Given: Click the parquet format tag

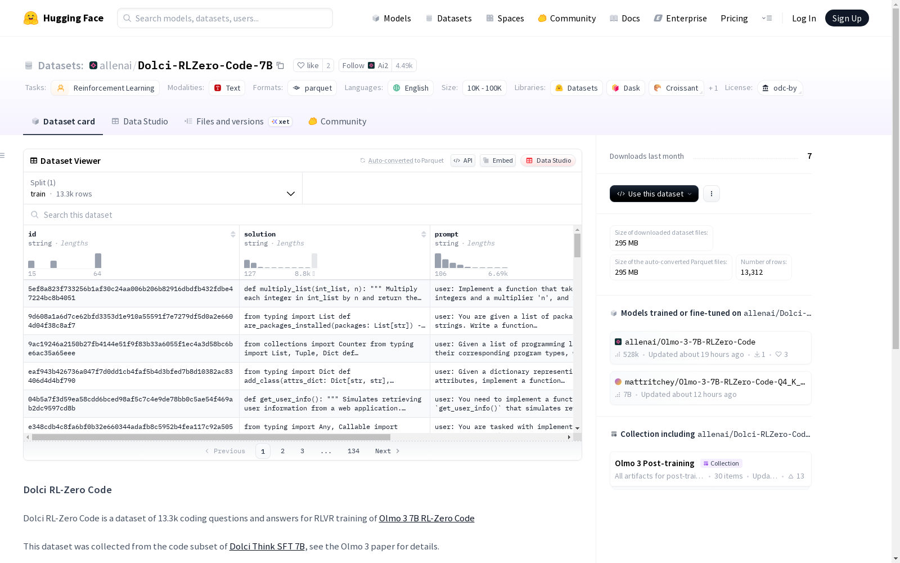Looking at the screenshot, I should pyautogui.click(x=312, y=88).
